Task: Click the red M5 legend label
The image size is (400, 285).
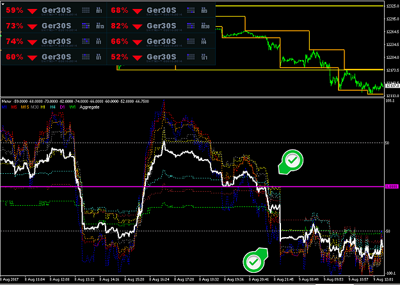Action: tap(14, 107)
